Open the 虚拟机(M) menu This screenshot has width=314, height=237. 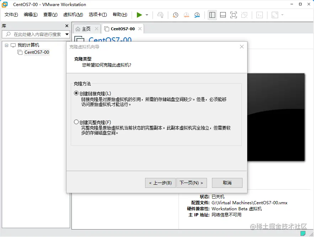pos(73,15)
